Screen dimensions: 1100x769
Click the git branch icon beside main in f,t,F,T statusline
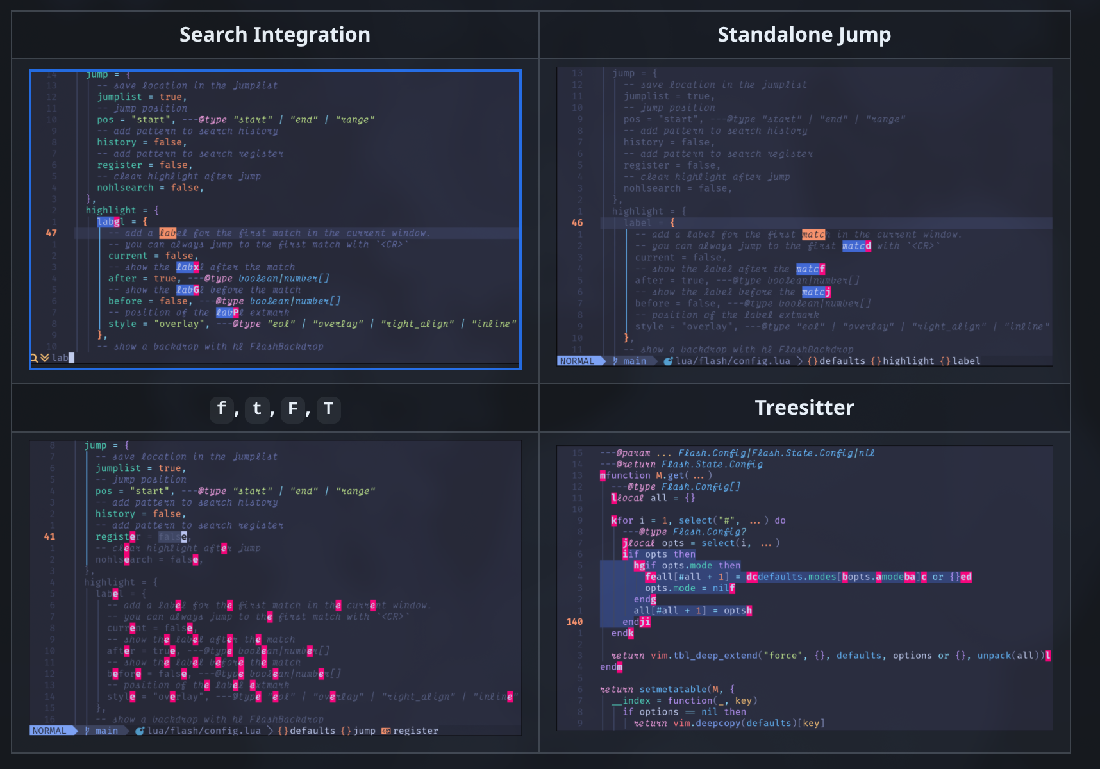pyautogui.click(x=88, y=731)
